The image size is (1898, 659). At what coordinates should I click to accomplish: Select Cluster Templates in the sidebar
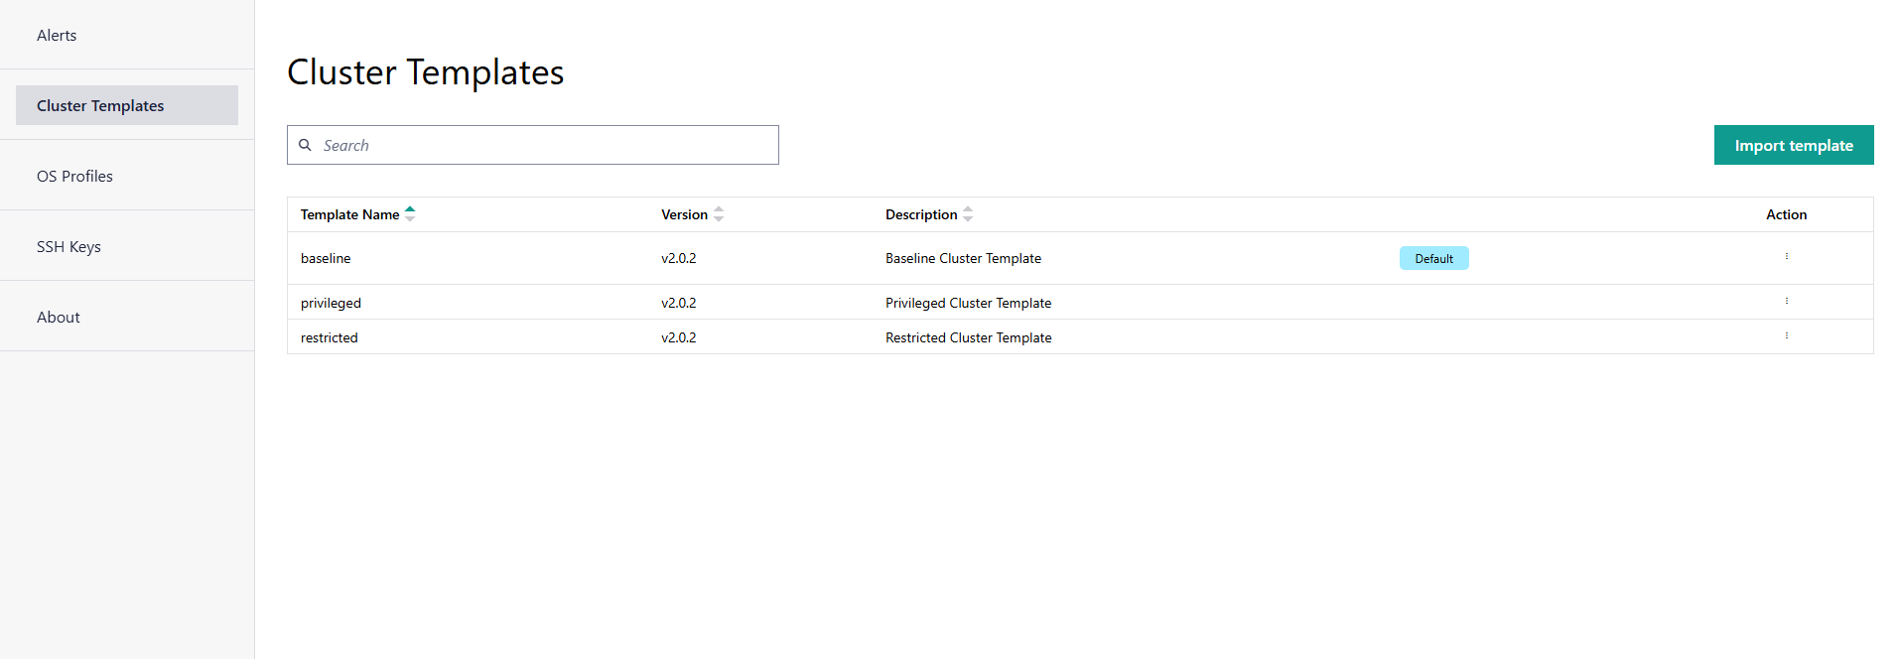(127, 105)
